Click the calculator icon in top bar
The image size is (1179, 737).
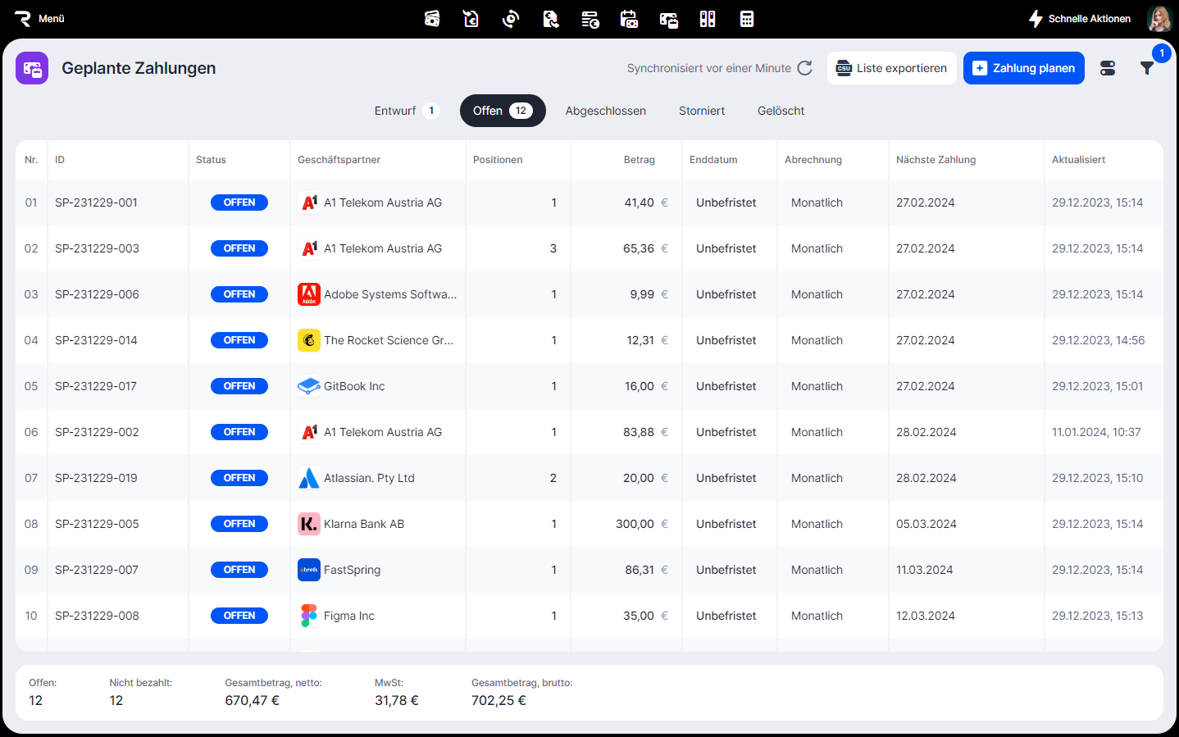coord(746,19)
